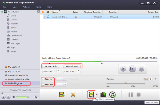Image resolution: width=160 pixels, height=105 pixels.
Task: Open the Actions menu
Action: point(26,7)
